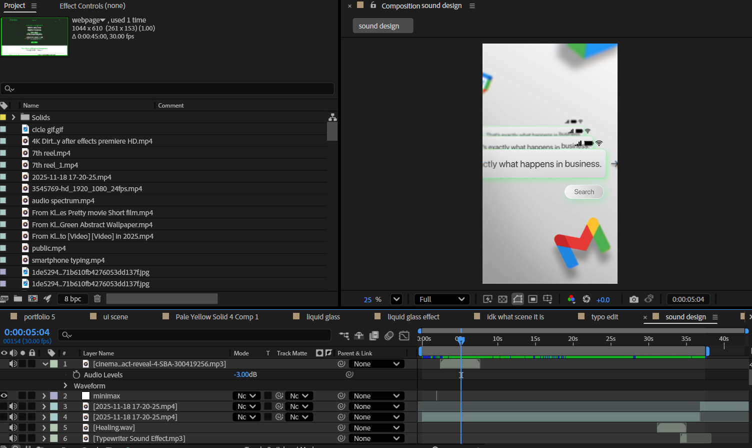Delete selected project item with trash icon
752x448 pixels.
[97, 299]
